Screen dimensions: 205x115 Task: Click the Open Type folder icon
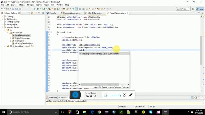pyautogui.click(x=64, y=9)
